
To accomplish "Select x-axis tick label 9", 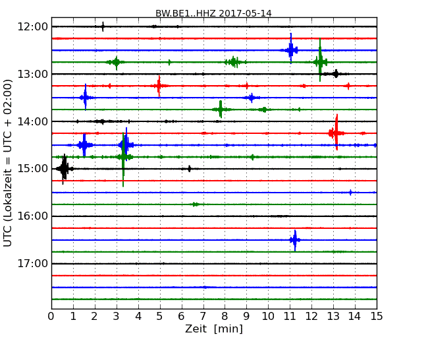I will [246, 317].
